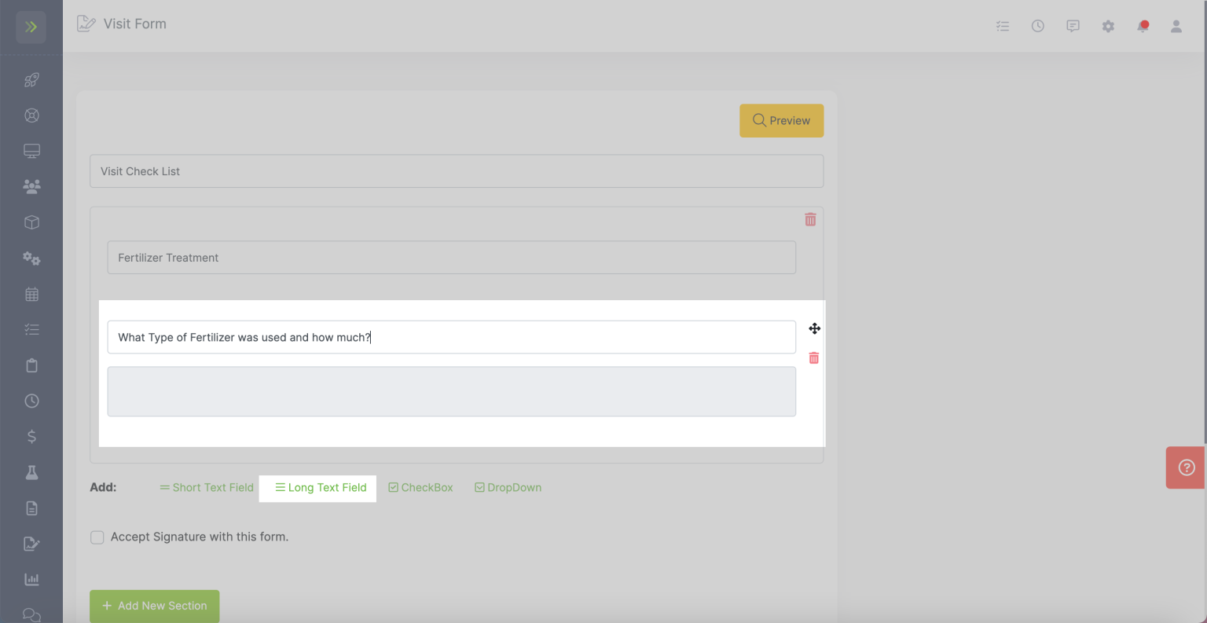1207x623 pixels.
Task: Add a Short Text Field
Action: click(x=207, y=487)
